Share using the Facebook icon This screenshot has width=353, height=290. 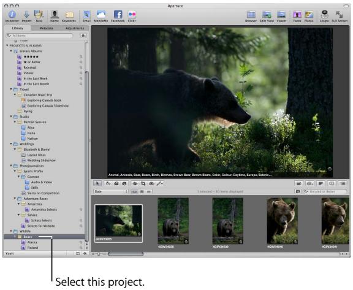pos(118,16)
